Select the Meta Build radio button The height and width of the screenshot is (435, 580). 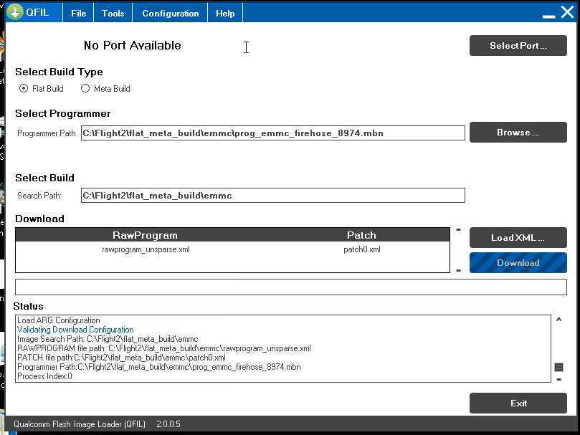click(x=85, y=89)
